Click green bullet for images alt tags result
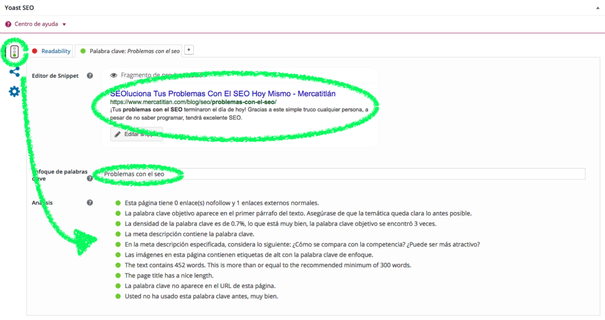 118,255
